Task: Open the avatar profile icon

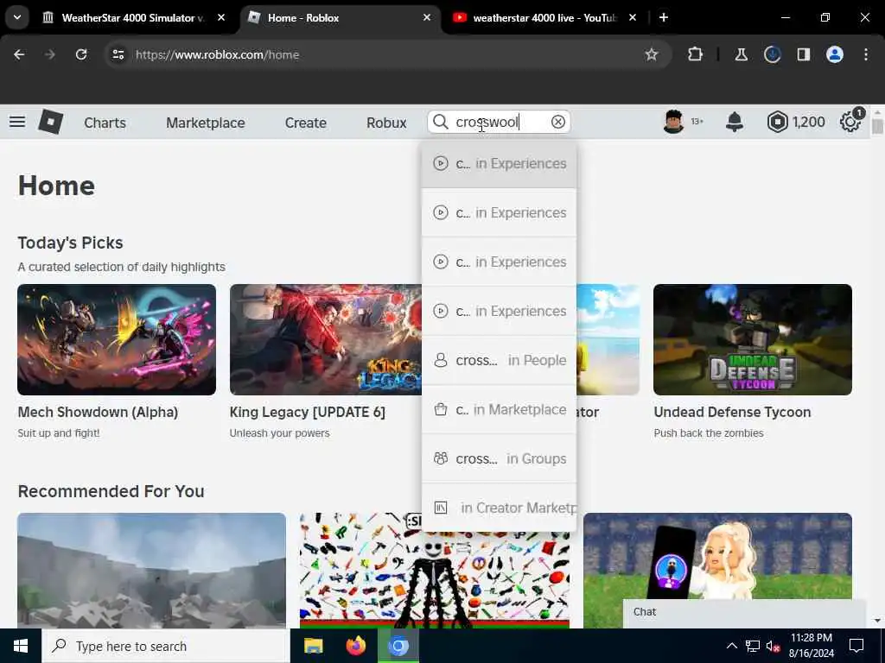Action: 673,122
